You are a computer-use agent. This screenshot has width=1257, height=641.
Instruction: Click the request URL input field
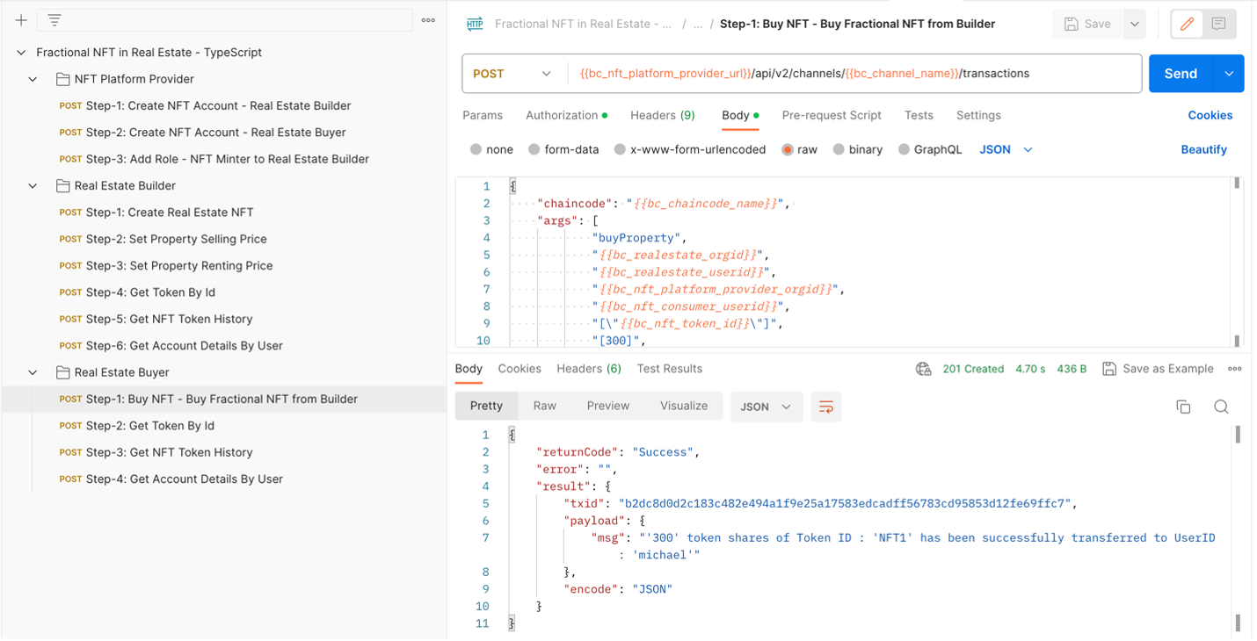click(853, 74)
